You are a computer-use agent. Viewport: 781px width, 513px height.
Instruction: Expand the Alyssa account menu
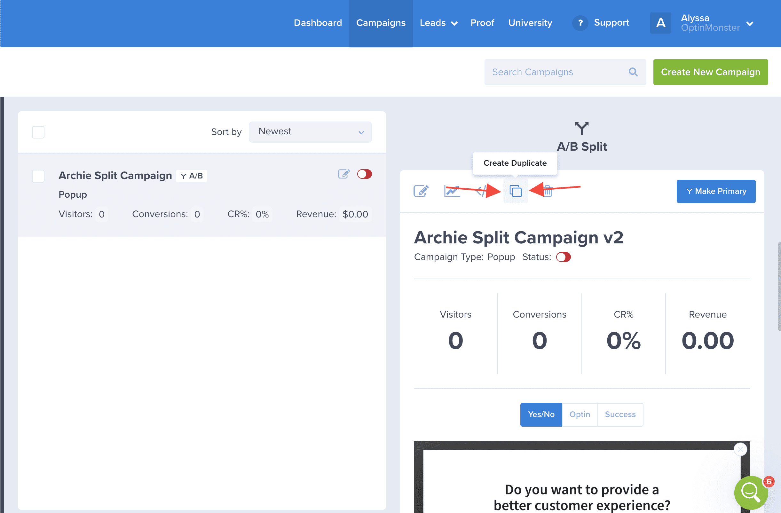[749, 24]
